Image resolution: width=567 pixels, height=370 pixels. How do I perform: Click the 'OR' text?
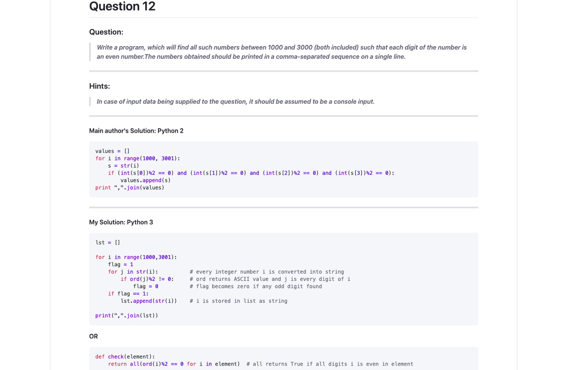(94, 336)
